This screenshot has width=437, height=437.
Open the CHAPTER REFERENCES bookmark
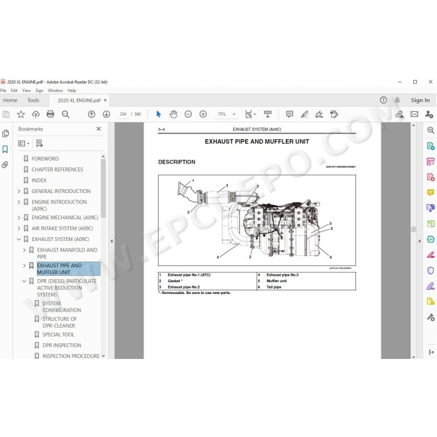57,169
